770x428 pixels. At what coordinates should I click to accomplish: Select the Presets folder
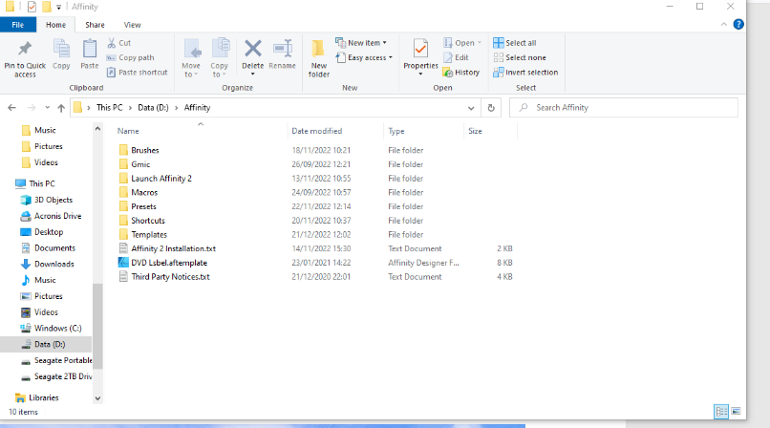pyautogui.click(x=143, y=206)
